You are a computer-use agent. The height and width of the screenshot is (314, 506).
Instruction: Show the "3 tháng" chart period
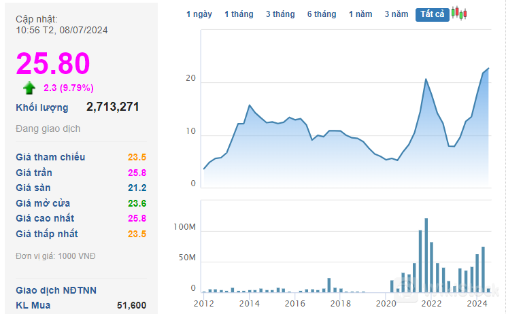tap(280, 14)
